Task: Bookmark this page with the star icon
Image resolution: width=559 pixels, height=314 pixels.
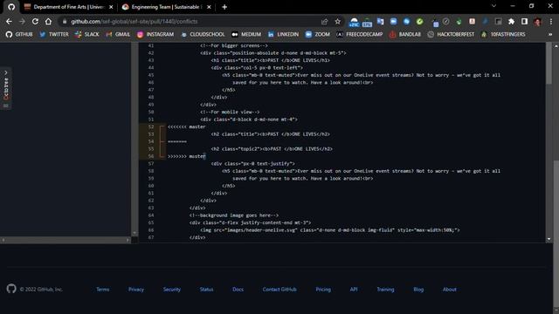Action: coord(338,21)
